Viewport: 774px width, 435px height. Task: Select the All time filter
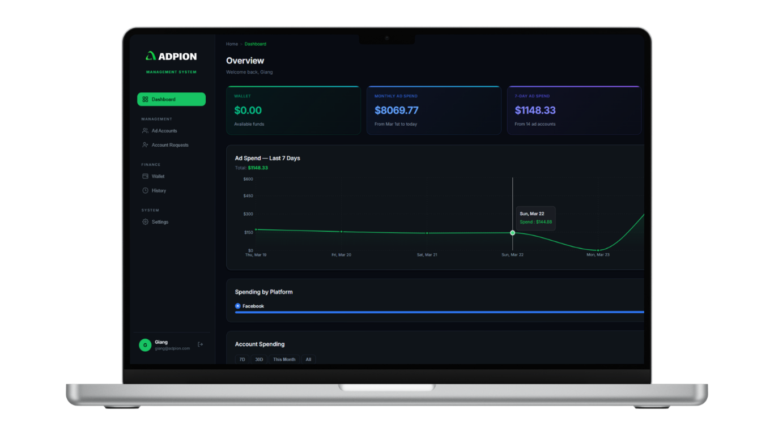pos(308,360)
